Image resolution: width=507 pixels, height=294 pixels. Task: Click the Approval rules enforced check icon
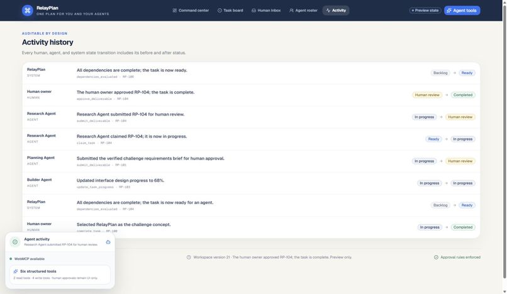pos(436,257)
